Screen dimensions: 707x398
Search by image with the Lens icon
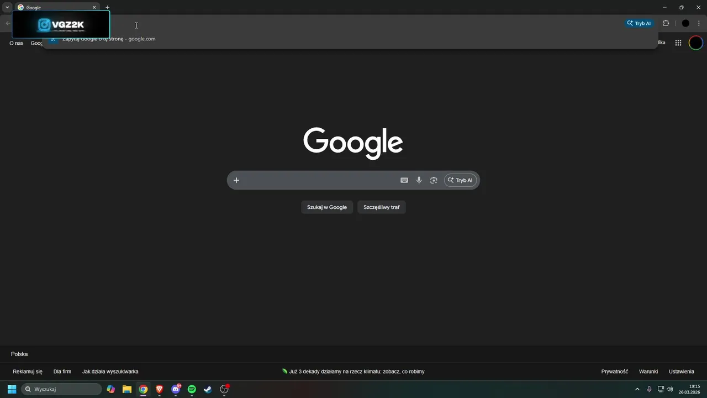pos(434,180)
